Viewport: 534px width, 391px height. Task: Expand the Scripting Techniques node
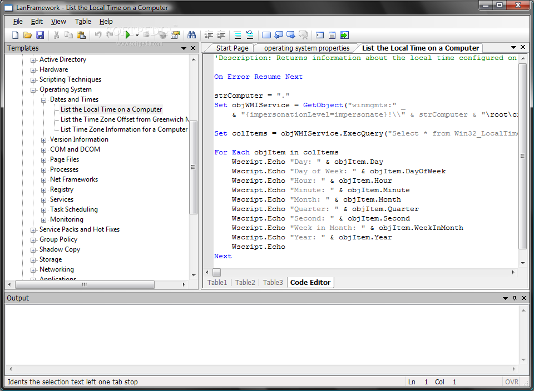pyautogui.click(x=33, y=80)
